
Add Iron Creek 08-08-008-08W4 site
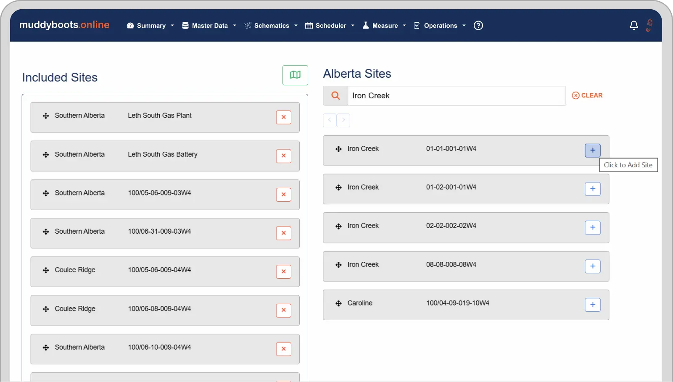pyautogui.click(x=592, y=266)
